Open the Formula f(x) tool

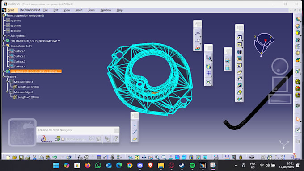click(x=80, y=158)
